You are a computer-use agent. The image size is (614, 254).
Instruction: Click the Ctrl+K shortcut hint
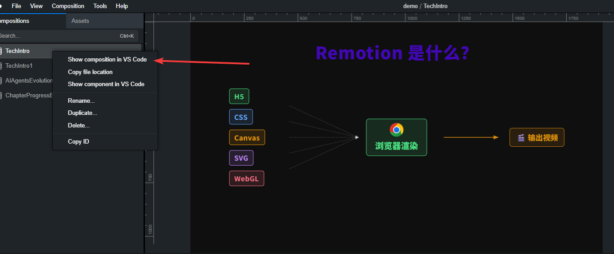127,36
